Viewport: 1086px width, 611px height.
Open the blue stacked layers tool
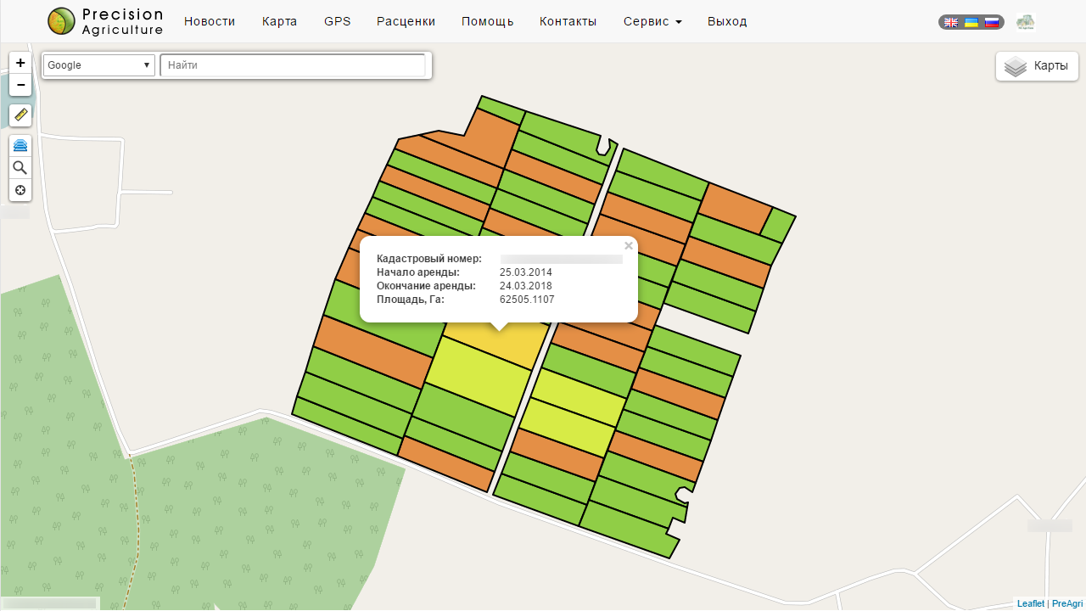click(x=20, y=146)
